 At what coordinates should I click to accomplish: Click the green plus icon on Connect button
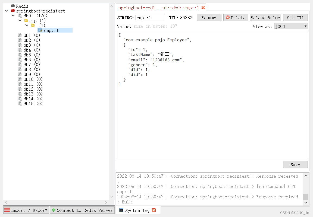click(54, 210)
